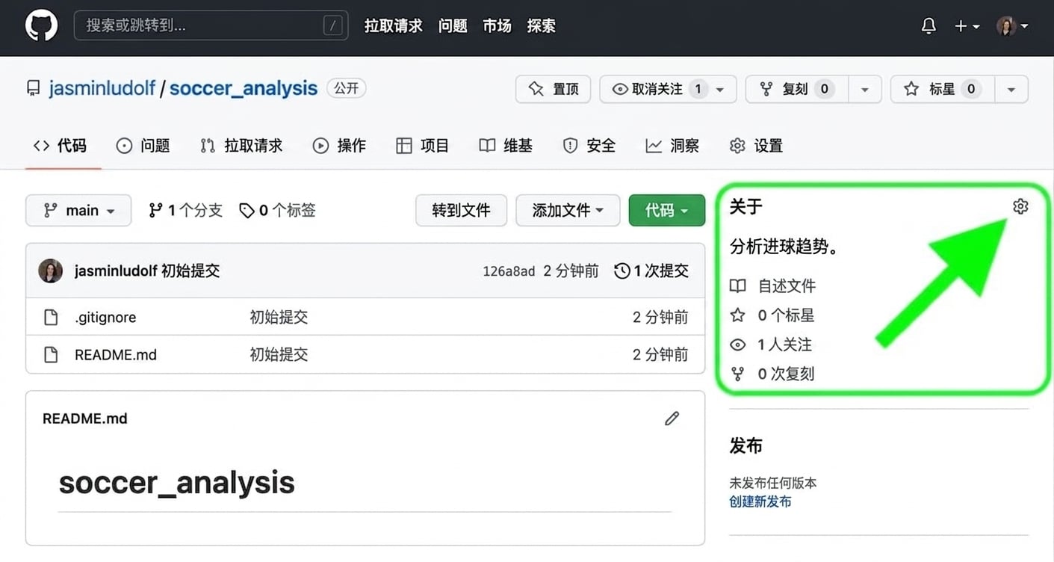Click the 创建新发布 link
The image size is (1054, 562).
point(760,501)
